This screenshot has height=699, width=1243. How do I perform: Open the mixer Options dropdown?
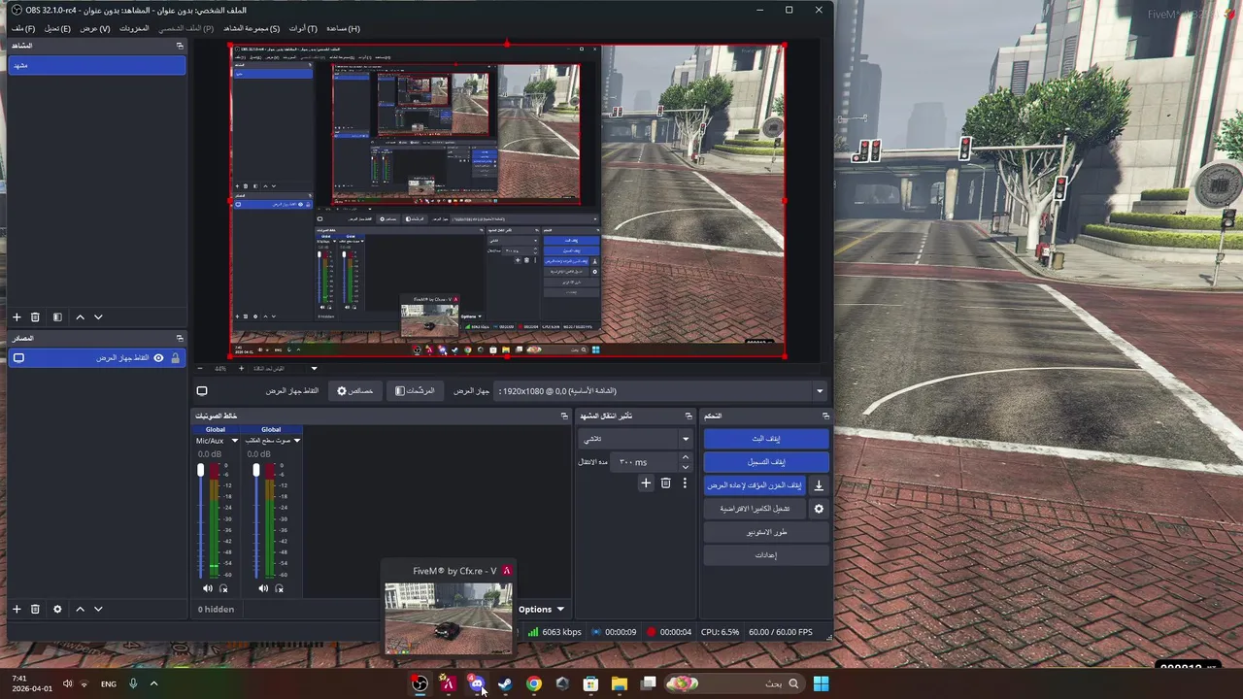(541, 610)
